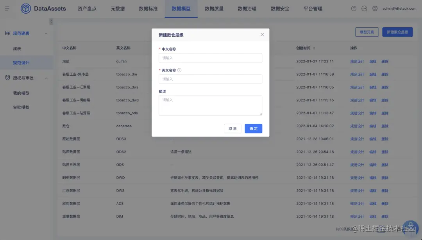Collapse the 授权与审批 menu group
Image resolution: width=422 pixels, height=240 pixels.
tap(46, 78)
